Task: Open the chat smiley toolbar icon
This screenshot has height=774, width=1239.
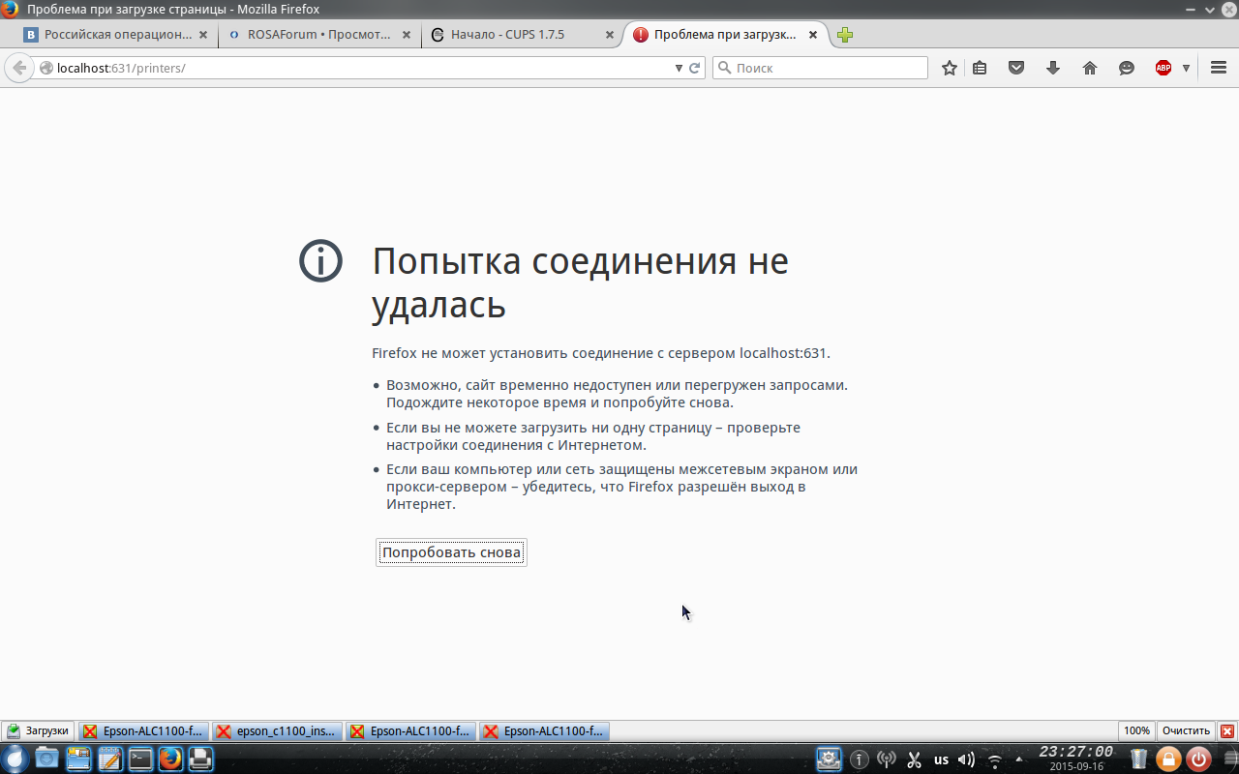Action: pyautogui.click(x=1127, y=68)
